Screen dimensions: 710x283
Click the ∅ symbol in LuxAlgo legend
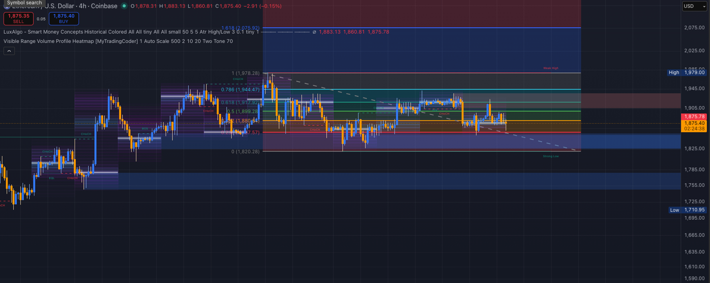pos(314,32)
